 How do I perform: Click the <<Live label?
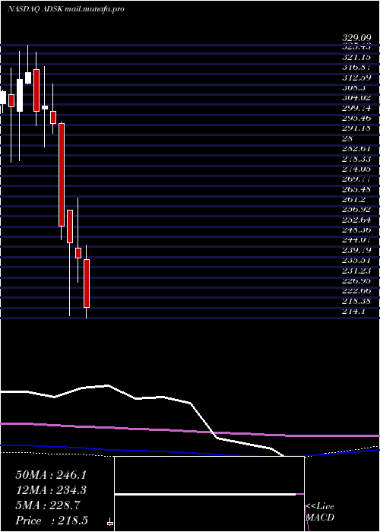(x=320, y=507)
